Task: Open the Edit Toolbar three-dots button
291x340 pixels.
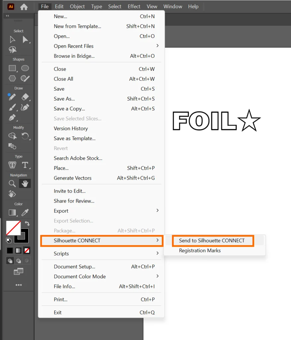Action: coord(19,285)
